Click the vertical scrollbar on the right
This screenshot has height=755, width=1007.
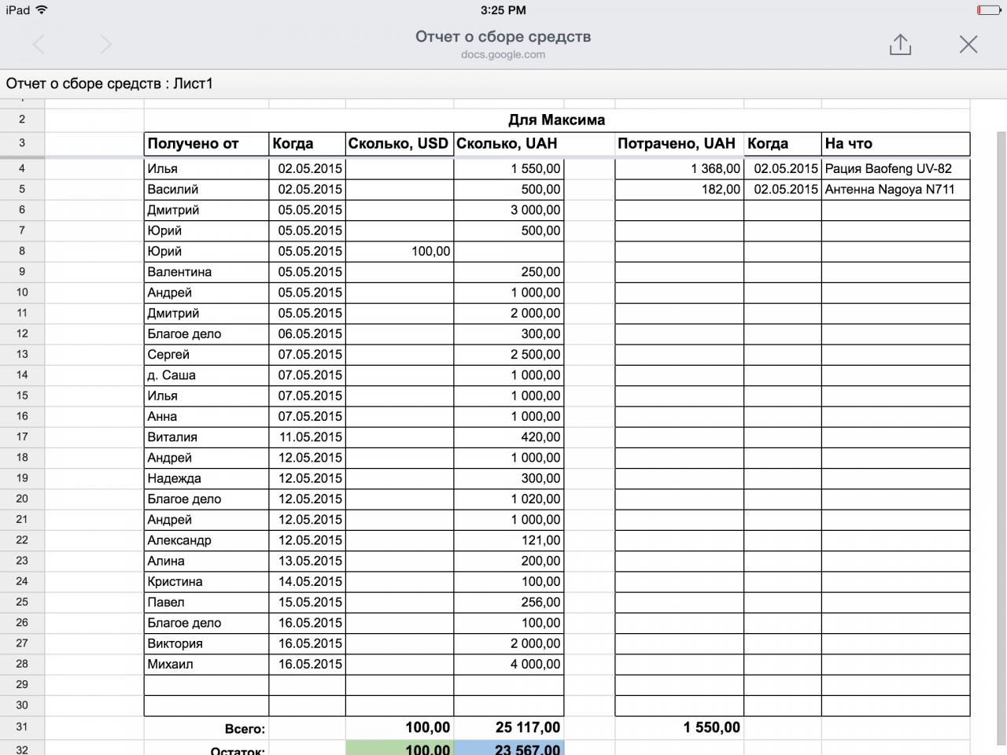coord(1001,393)
